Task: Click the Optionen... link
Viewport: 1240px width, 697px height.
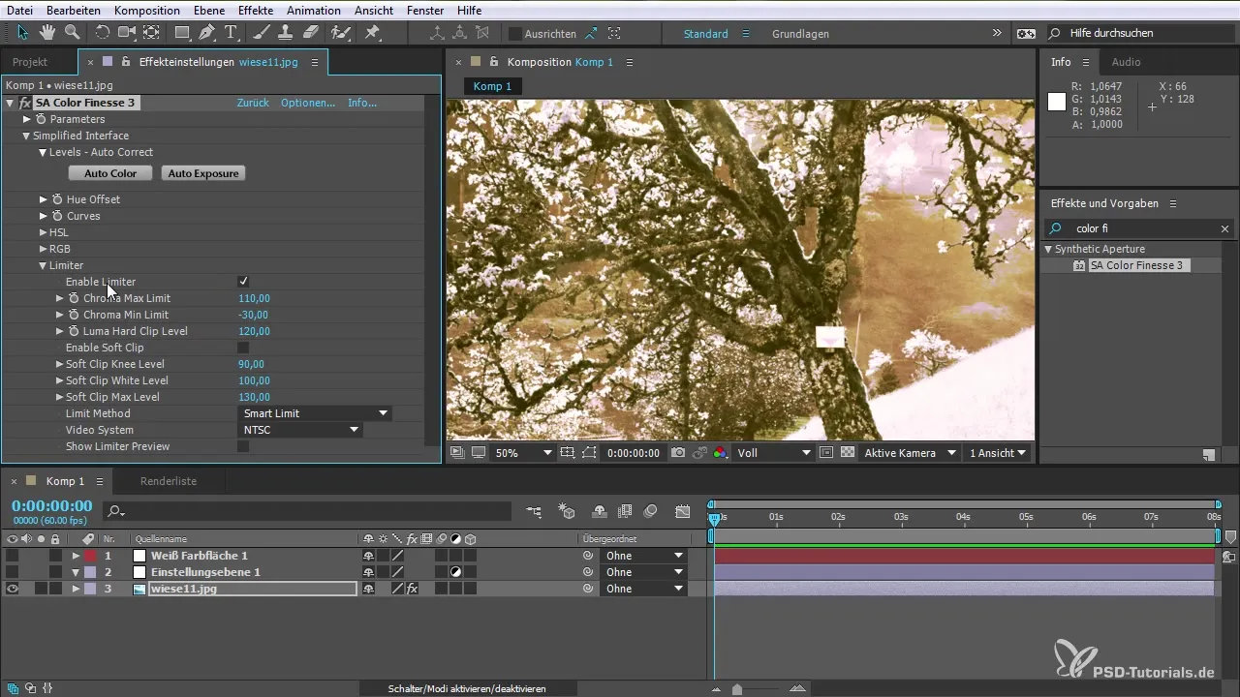Action: [308, 103]
